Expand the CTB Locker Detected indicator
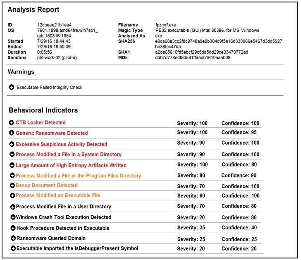Screen dimensions: 301x260 point(11,123)
